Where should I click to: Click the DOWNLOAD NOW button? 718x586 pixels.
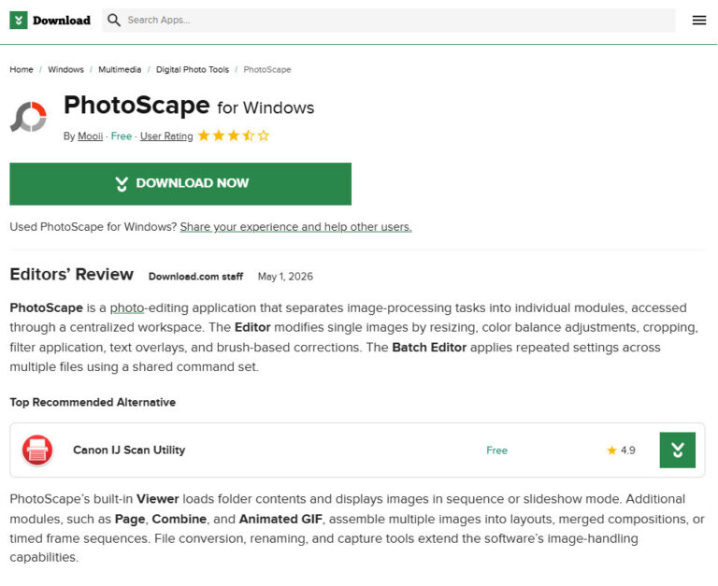(x=180, y=183)
